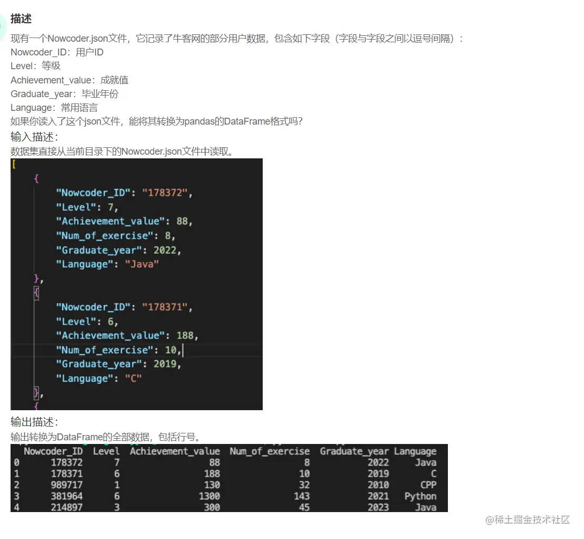This screenshot has width=584, height=539.
Task: Click the '"Num_of_exercise": 10,' code line
Action: [x=119, y=350]
